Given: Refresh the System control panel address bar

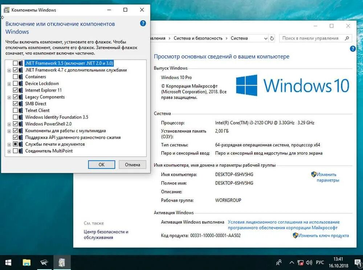Looking at the screenshot, I should click(x=272, y=38).
